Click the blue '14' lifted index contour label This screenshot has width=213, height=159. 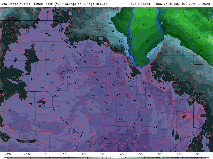[x=136, y=46]
